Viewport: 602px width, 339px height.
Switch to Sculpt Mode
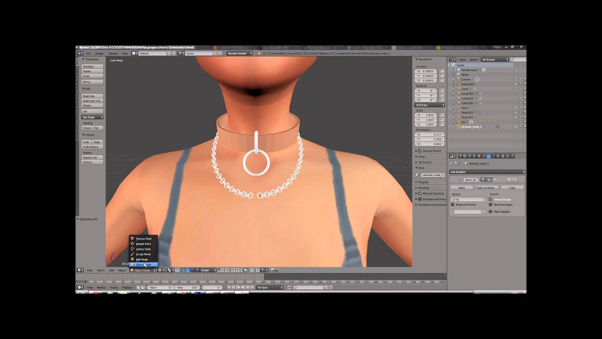tap(143, 254)
